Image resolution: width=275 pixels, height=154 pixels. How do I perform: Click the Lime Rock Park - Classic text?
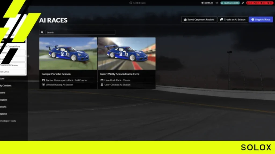(117, 80)
